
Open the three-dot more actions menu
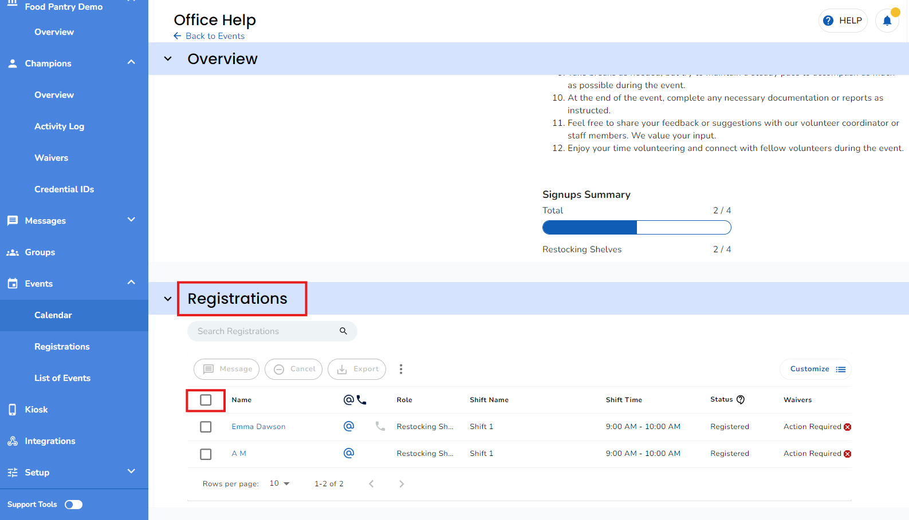point(401,369)
